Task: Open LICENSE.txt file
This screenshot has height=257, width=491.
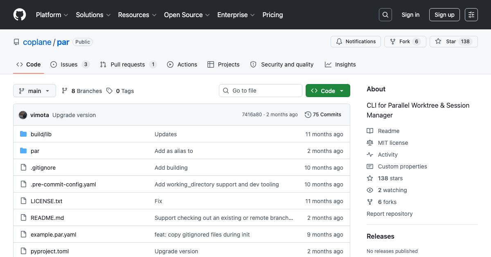Action: tap(47, 201)
